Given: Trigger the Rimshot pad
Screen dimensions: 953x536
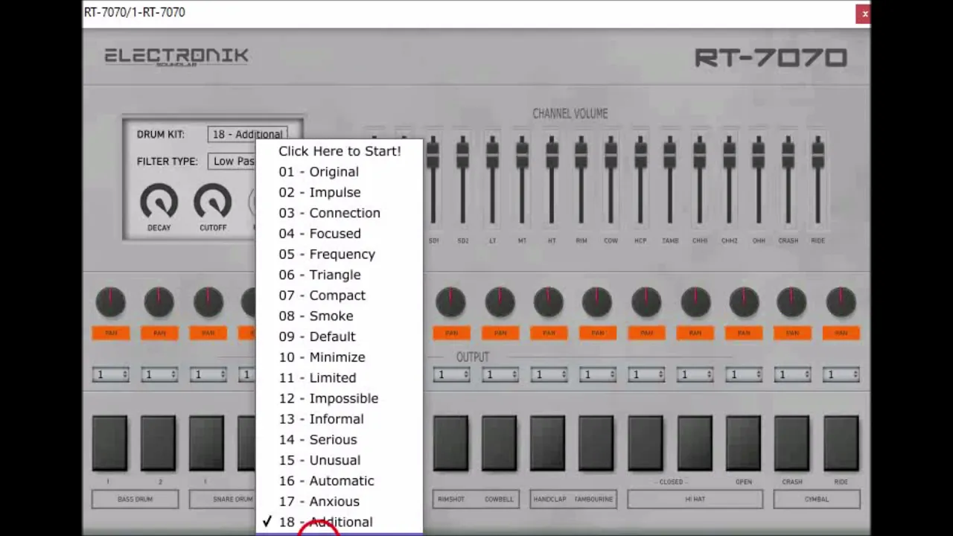Looking at the screenshot, I should 450,444.
